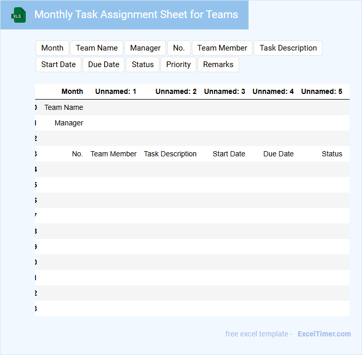
Task: Click the Unnamed: 3 column header
Action: (x=224, y=91)
